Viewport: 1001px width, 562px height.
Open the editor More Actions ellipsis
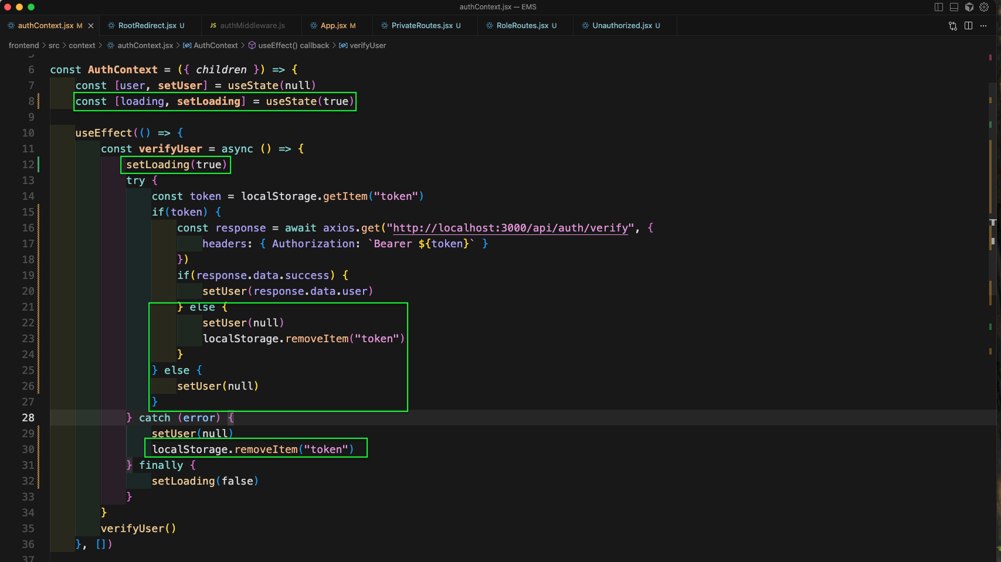(983, 26)
